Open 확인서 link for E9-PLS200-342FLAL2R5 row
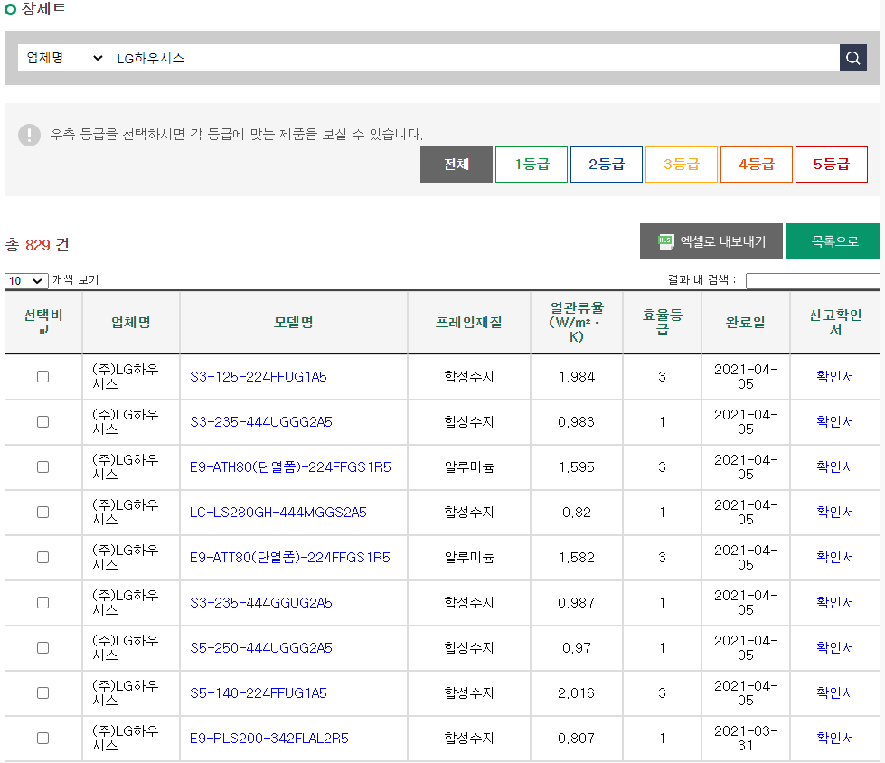 pyautogui.click(x=834, y=738)
